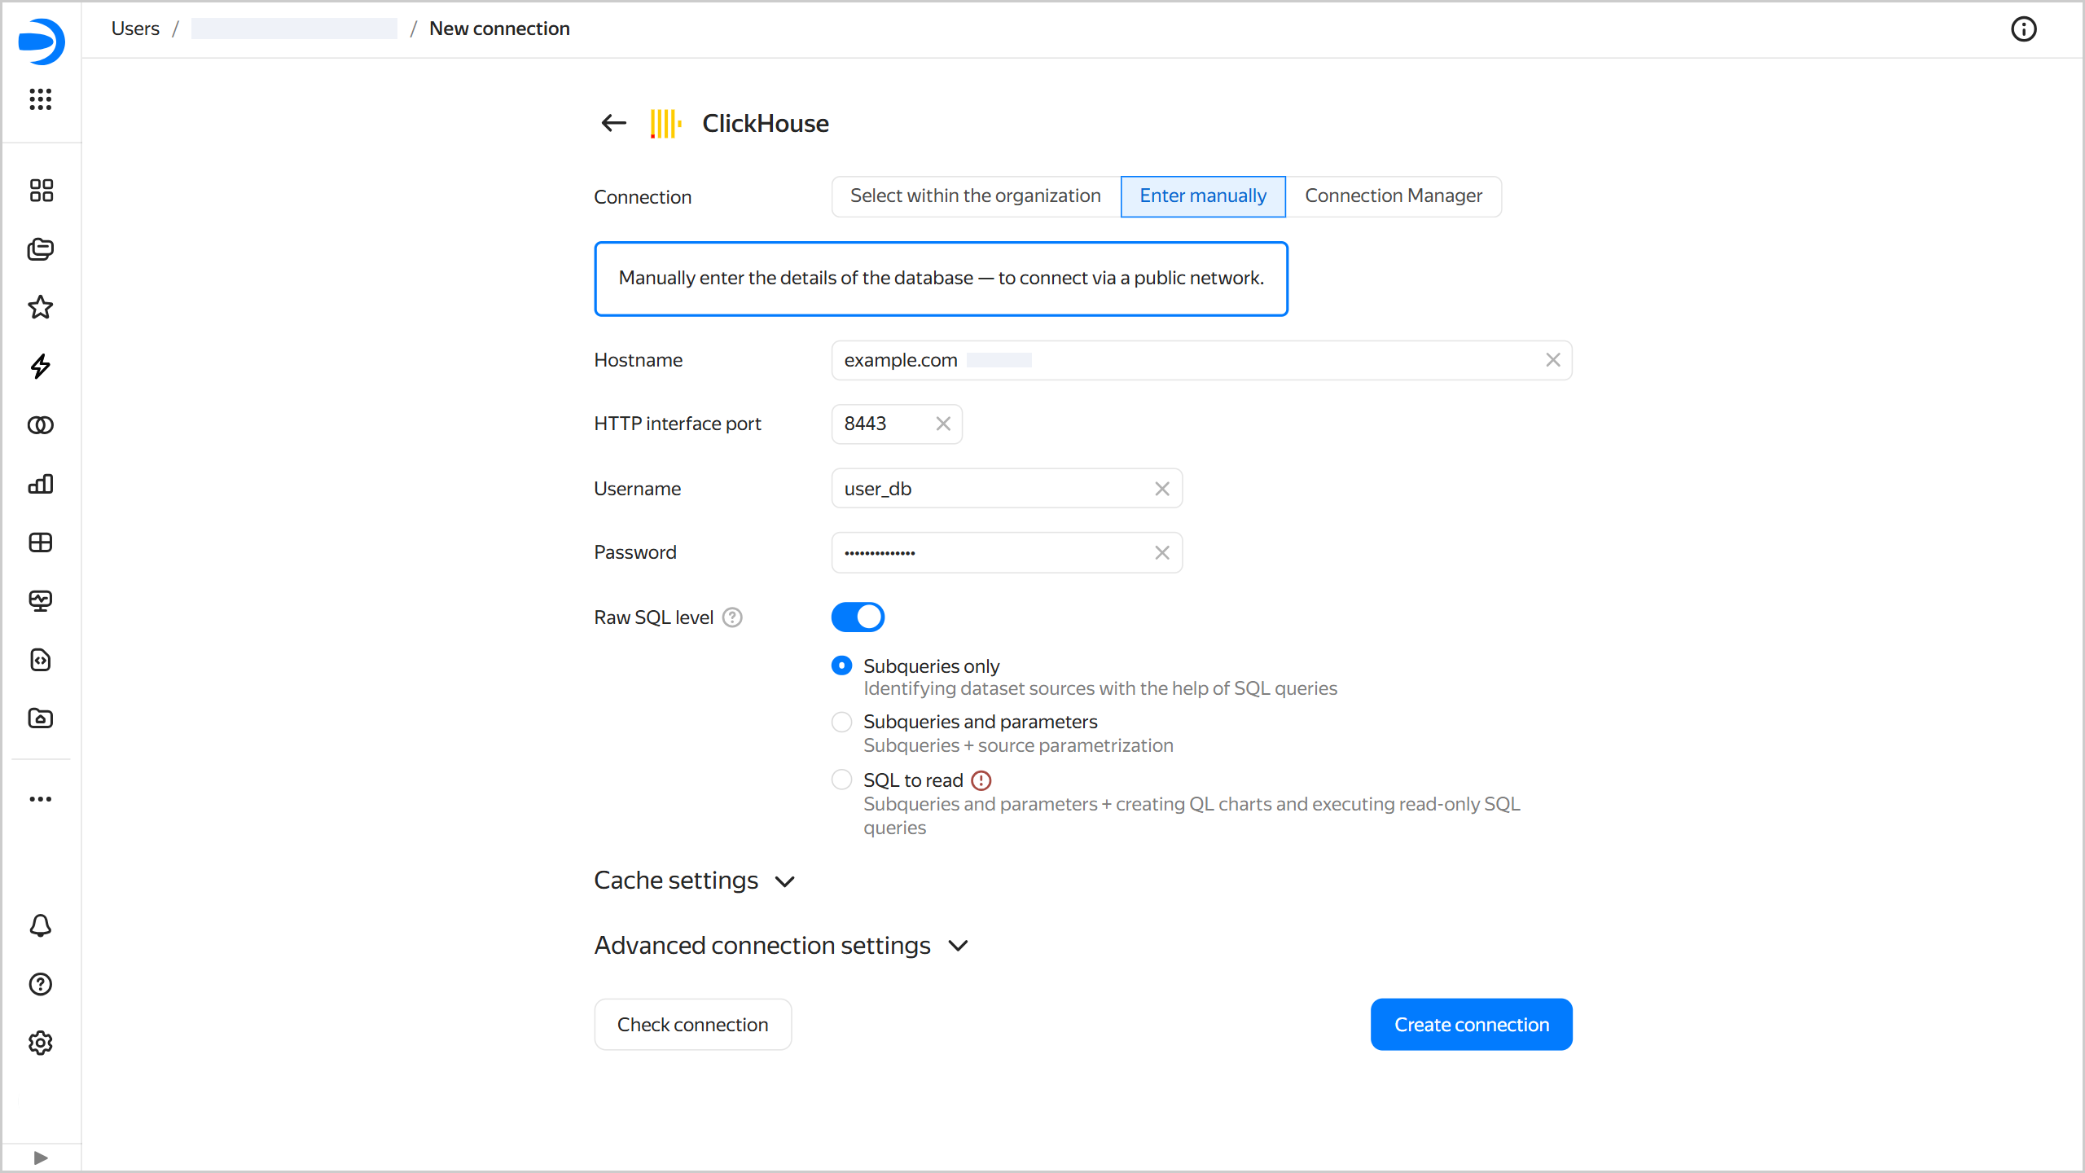Select Subqueries and parameters radio option
Viewport: 2085px width, 1173px height.
(842, 722)
